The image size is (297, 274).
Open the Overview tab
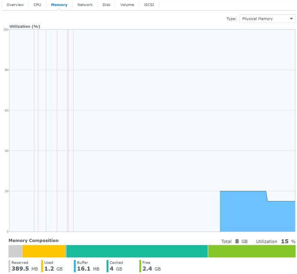(15, 5)
